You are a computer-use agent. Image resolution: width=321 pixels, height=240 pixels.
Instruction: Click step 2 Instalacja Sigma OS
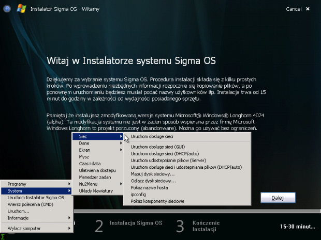click(x=129, y=226)
